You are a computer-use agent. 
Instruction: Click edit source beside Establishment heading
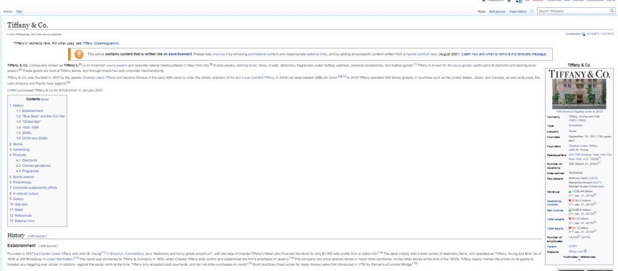[48, 246]
